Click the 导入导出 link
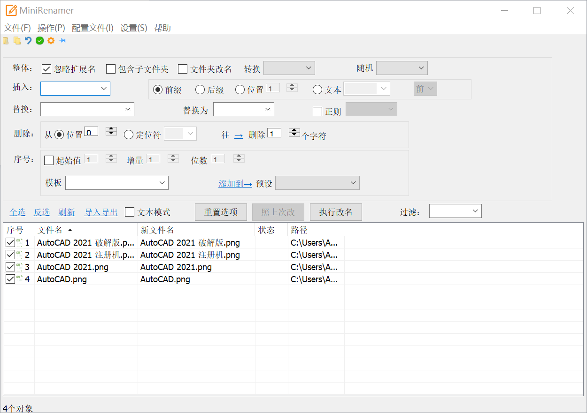 [100, 211]
